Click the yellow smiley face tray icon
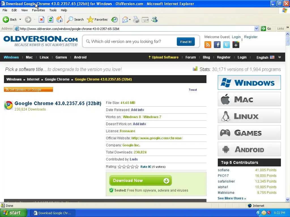Screen dimensions: 290x217 pyautogui.click(x=264, y=213)
